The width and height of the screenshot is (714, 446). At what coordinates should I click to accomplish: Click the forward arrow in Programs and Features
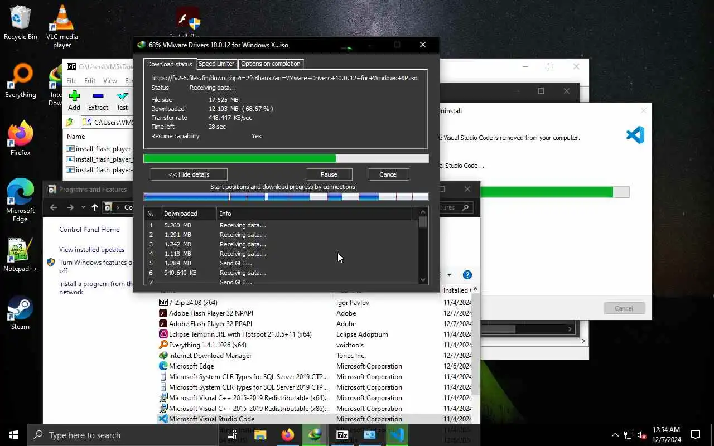pyautogui.click(x=70, y=207)
